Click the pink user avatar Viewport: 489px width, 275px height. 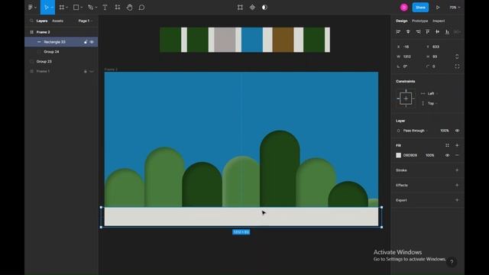404,7
